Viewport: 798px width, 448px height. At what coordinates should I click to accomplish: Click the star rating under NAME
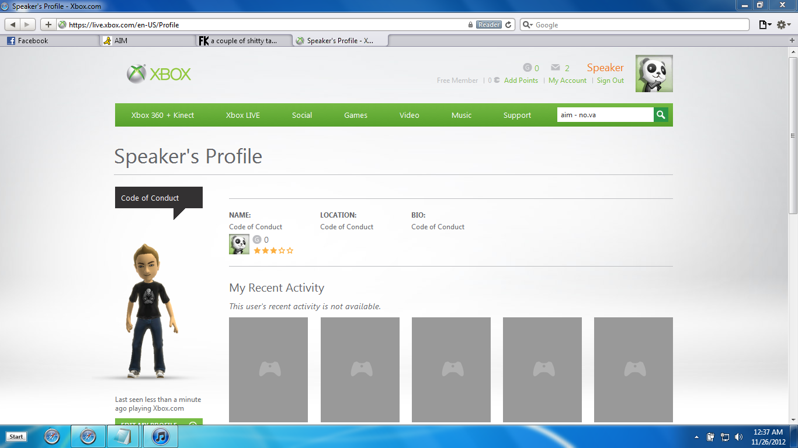(273, 251)
